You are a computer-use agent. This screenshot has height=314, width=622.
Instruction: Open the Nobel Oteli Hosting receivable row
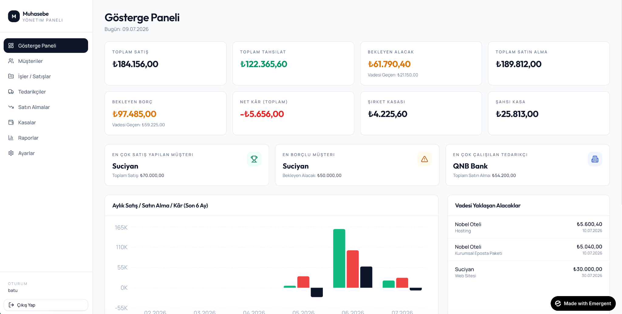[528, 227]
